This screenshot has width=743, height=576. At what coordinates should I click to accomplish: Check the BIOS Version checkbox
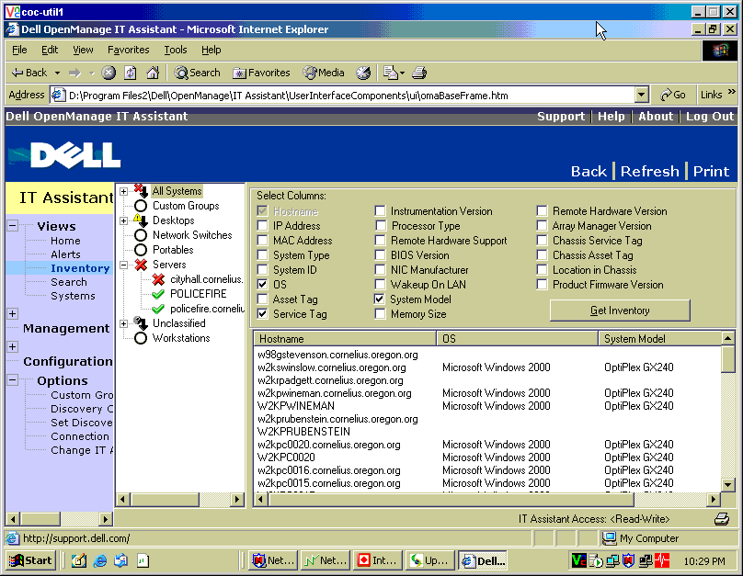pos(380,255)
